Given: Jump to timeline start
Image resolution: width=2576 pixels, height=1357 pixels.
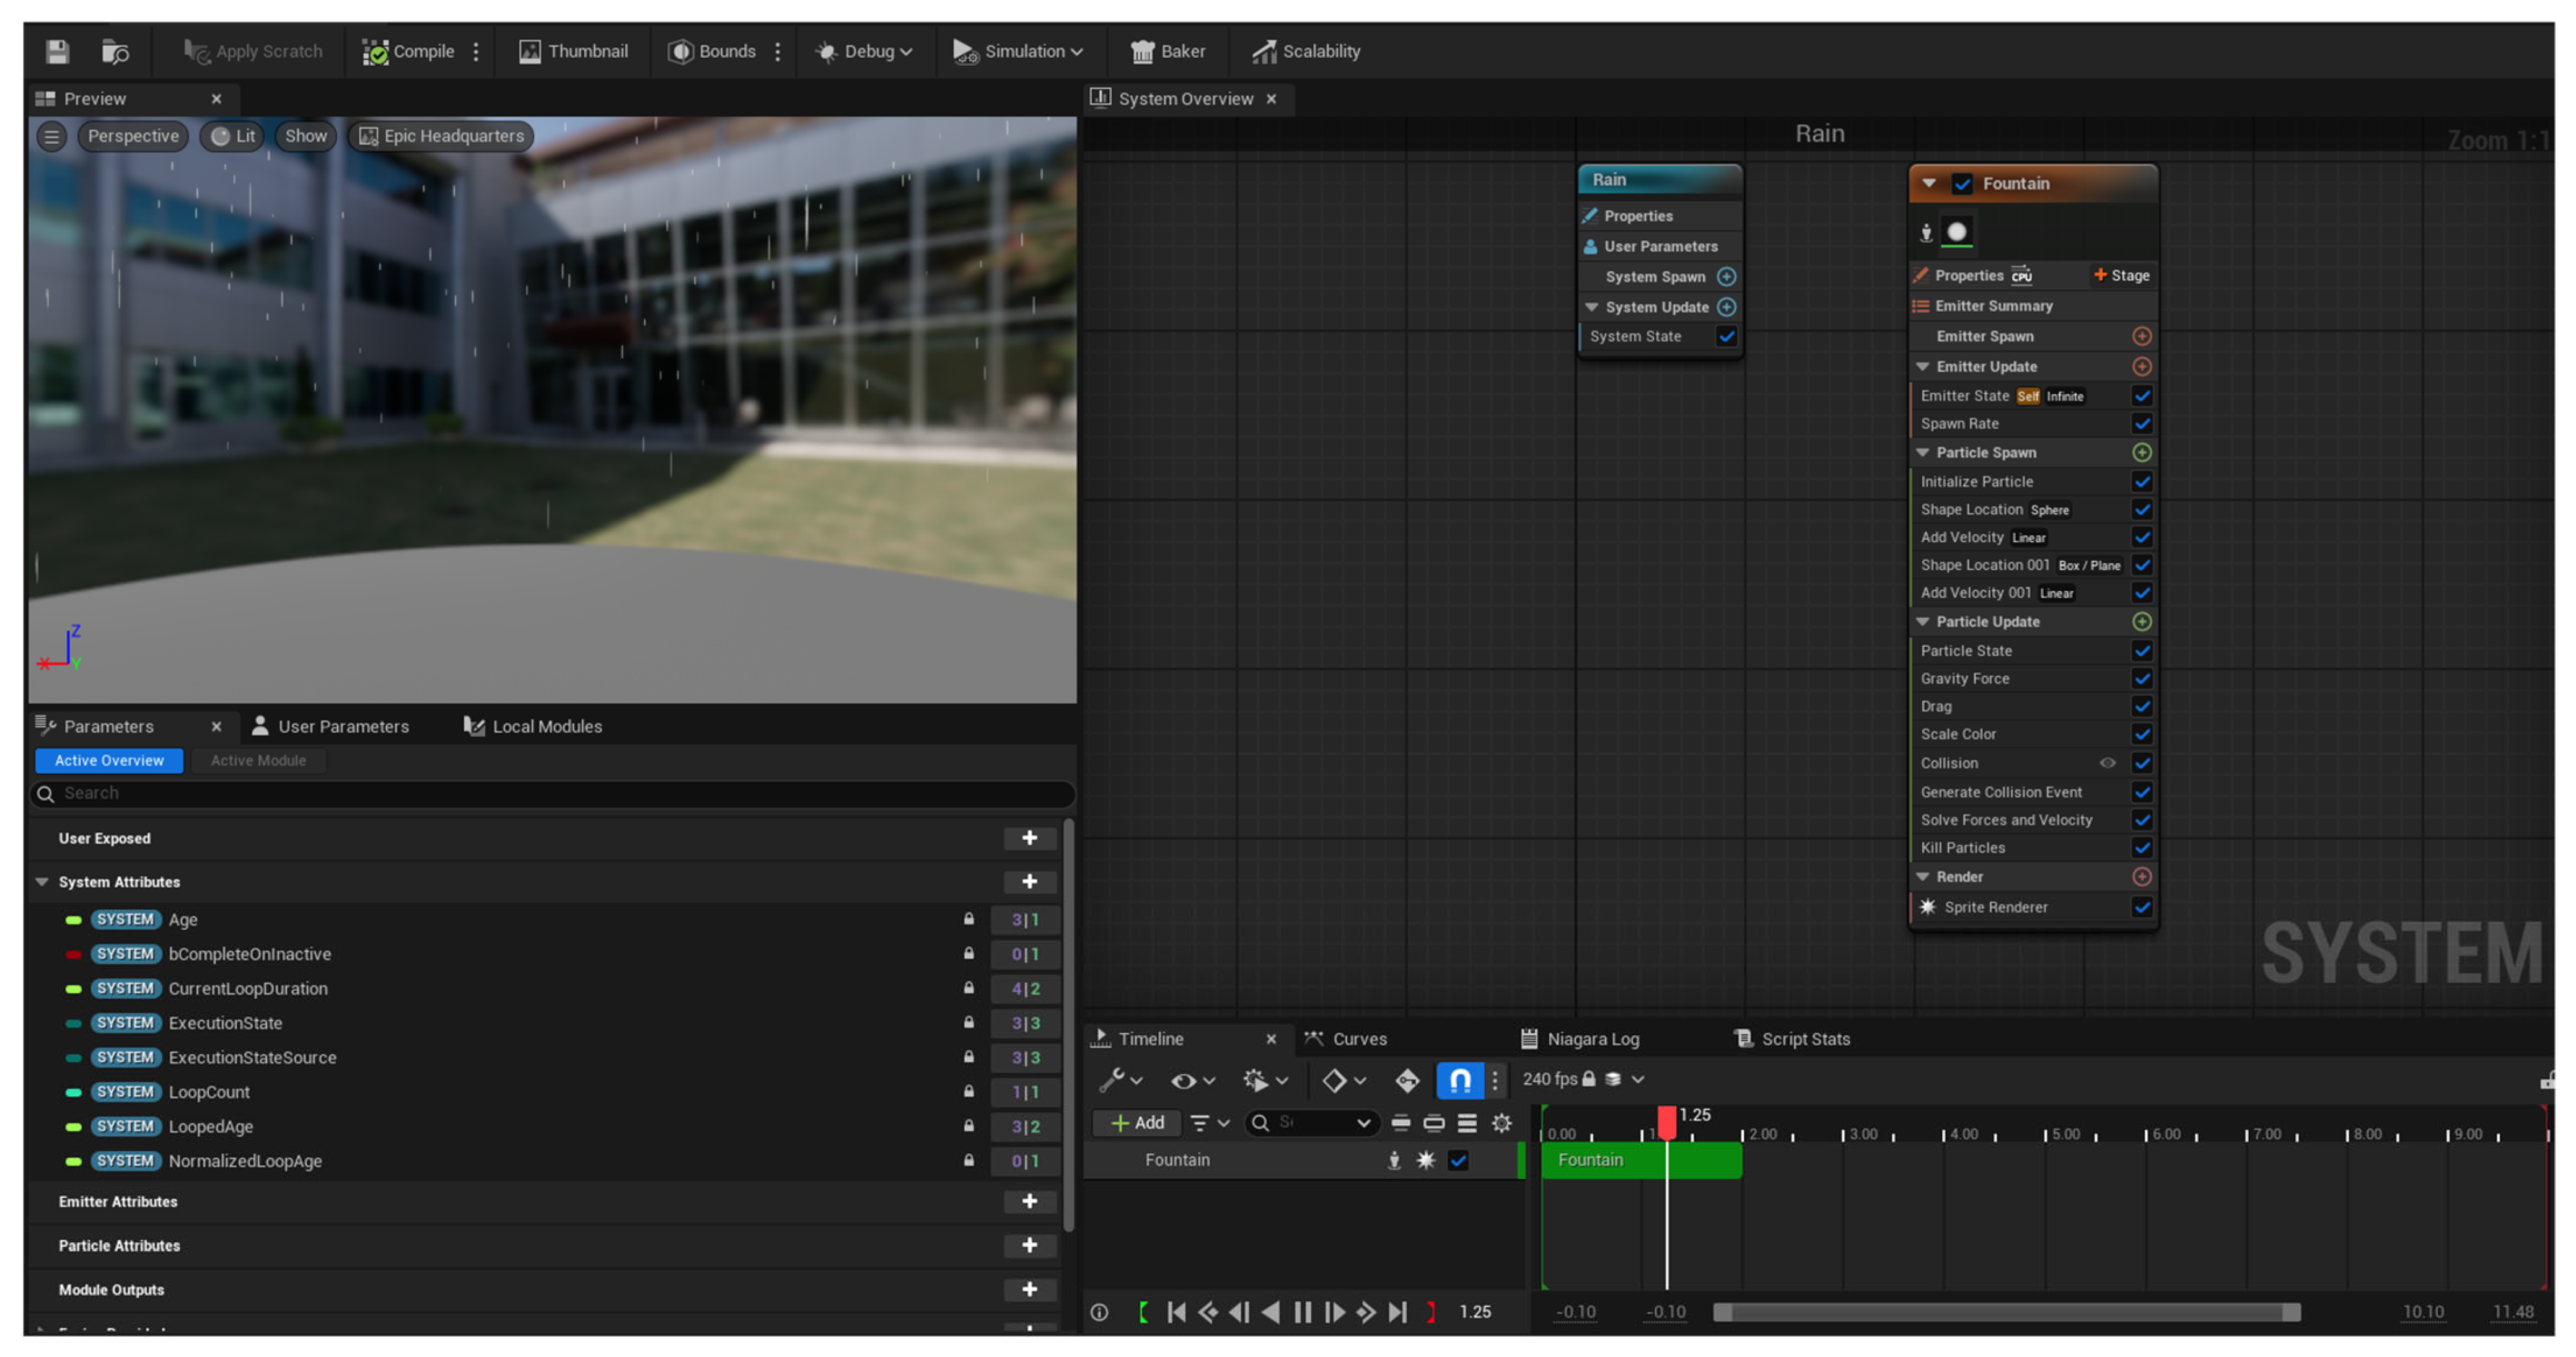Looking at the screenshot, I should [1176, 1312].
